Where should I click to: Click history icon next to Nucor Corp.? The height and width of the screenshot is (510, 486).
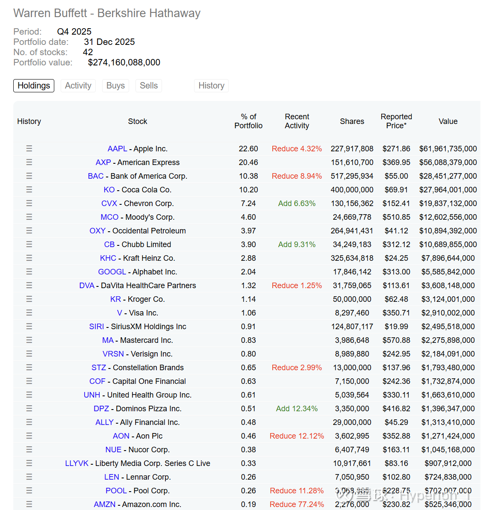29,449
